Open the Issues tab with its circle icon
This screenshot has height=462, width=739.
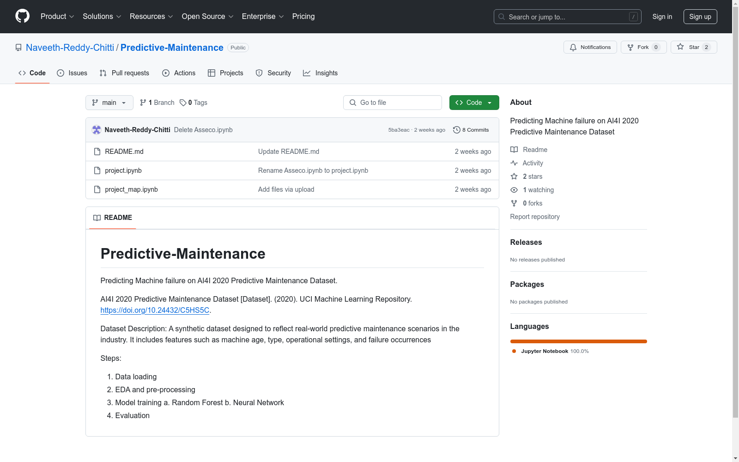61,73
